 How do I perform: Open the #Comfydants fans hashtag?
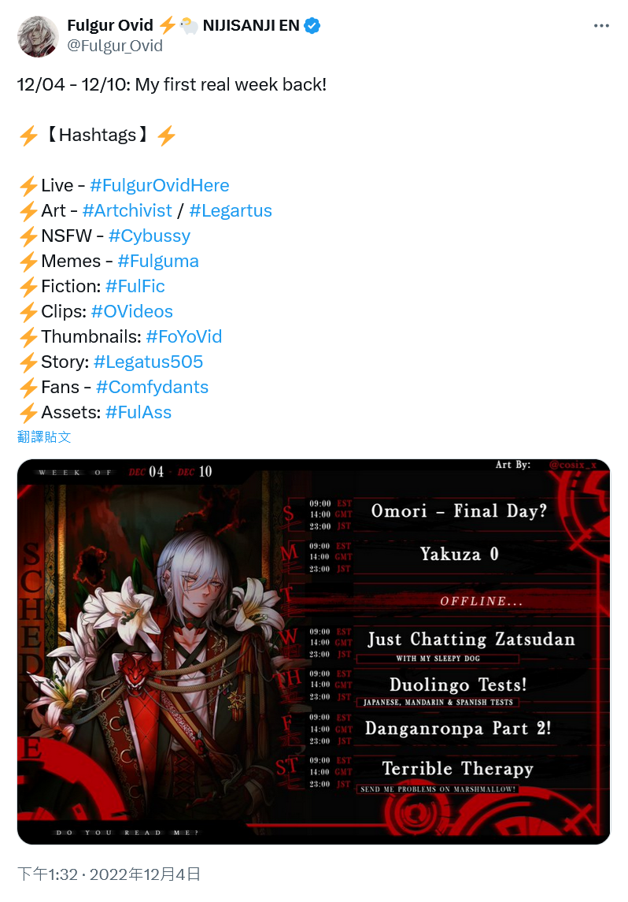pyautogui.click(x=152, y=387)
